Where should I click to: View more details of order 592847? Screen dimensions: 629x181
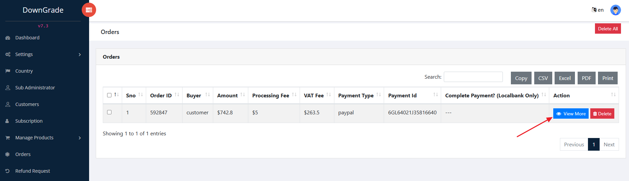(x=571, y=114)
